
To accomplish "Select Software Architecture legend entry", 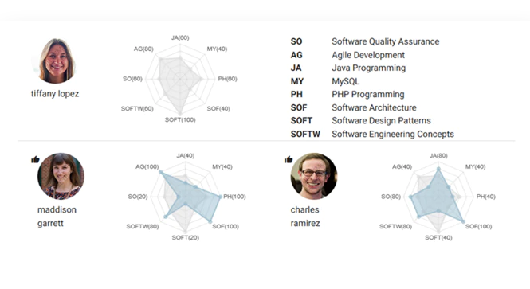I will click(x=354, y=107).
